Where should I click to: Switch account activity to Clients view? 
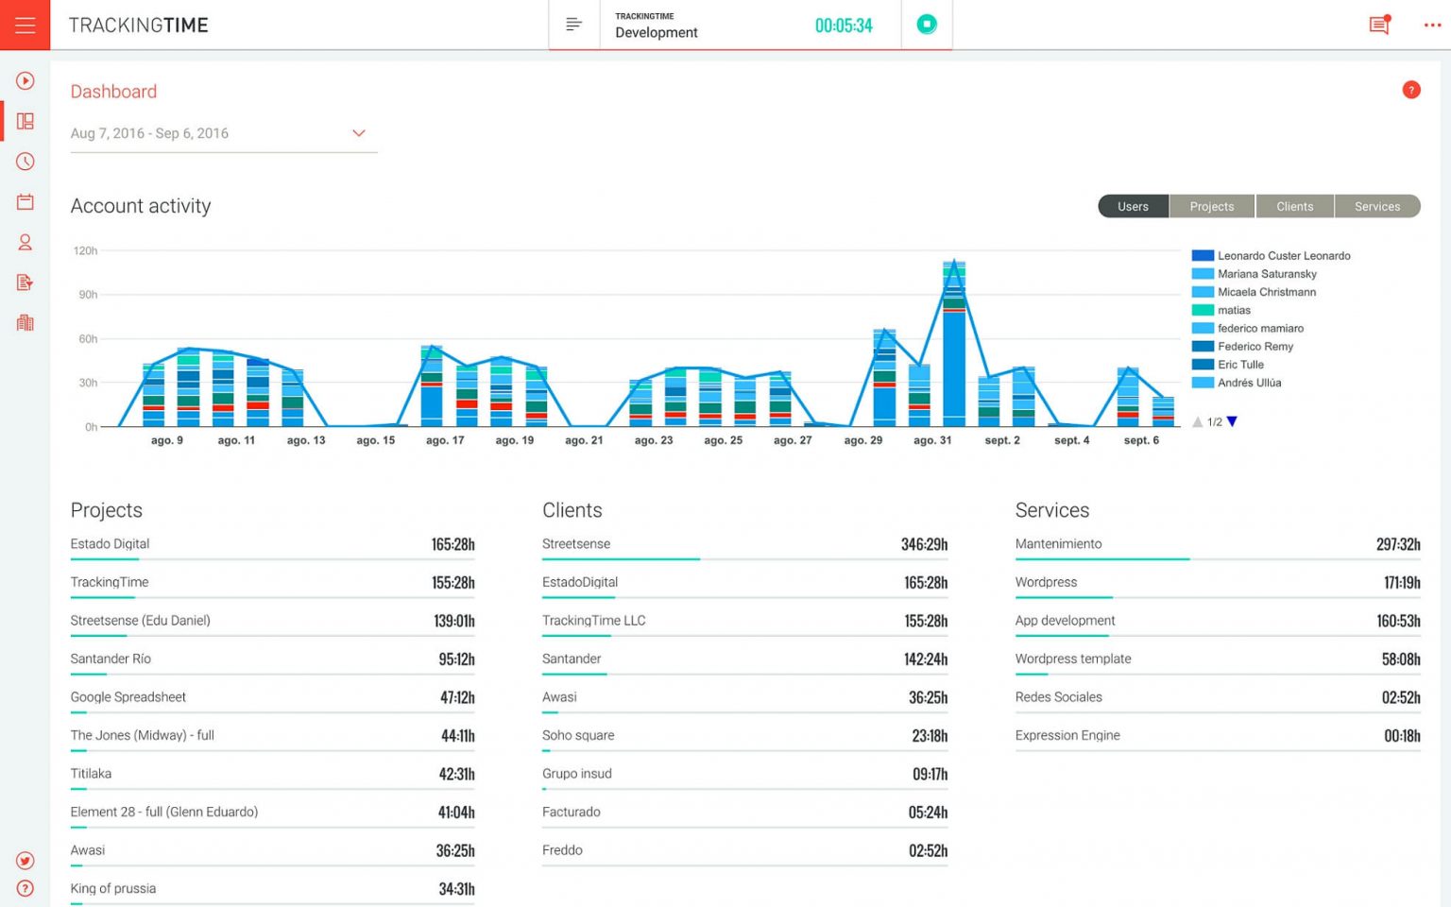tap(1294, 206)
